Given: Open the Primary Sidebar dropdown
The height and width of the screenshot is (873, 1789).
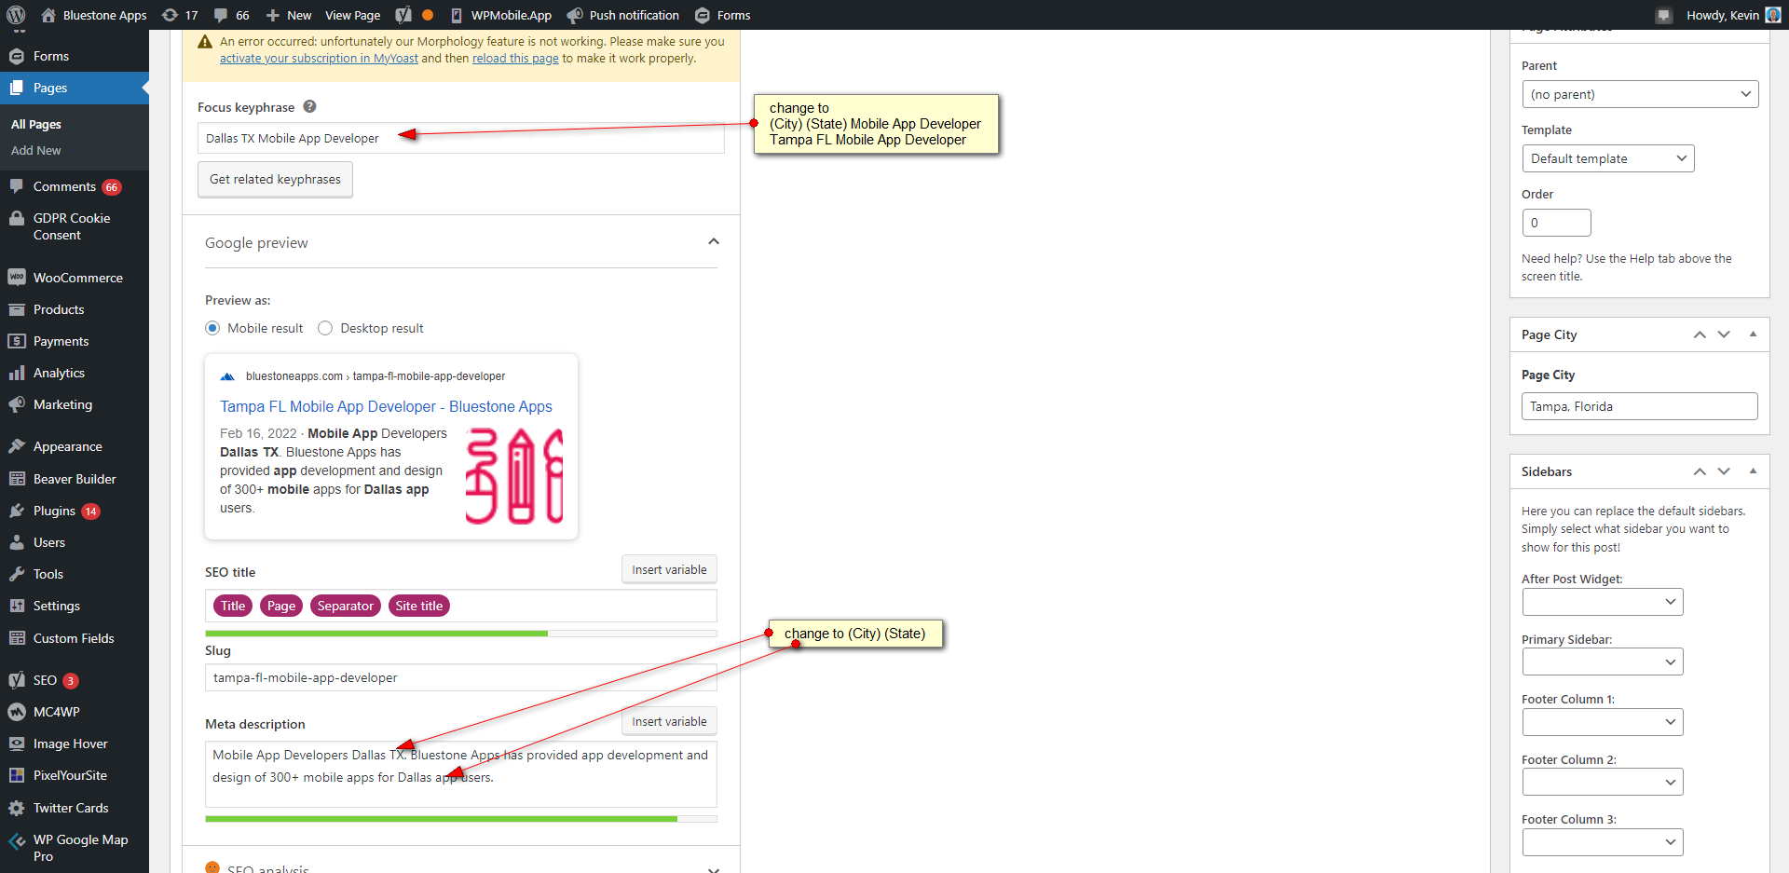Looking at the screenshot, I should [1603, 662].
